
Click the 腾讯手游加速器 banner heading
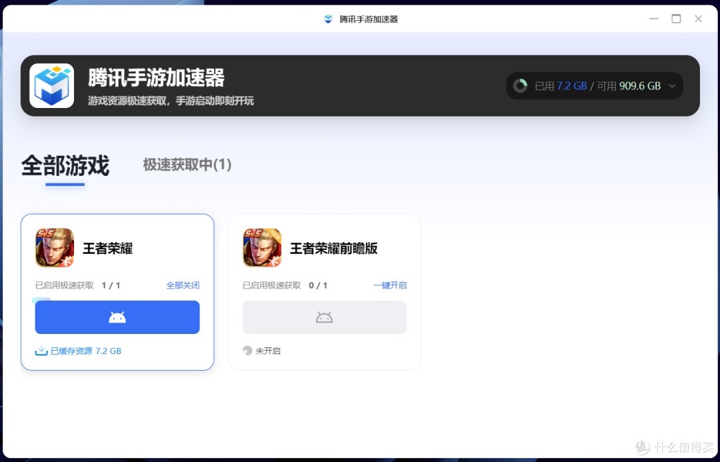(x=156, y=77)
